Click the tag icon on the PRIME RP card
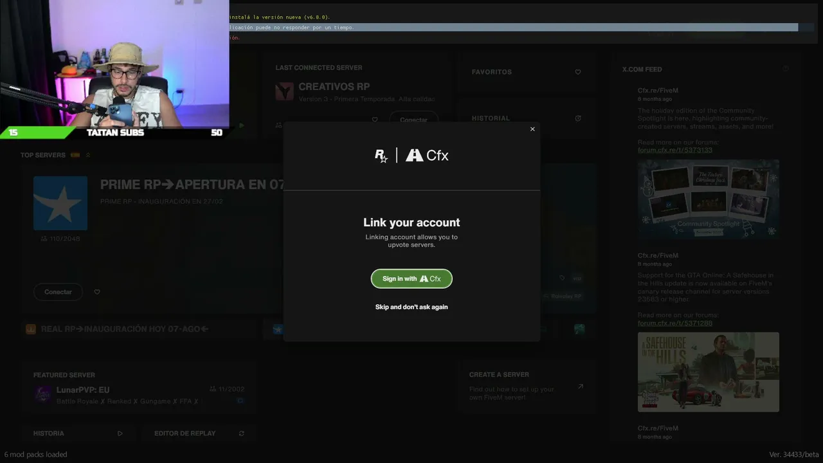The image size is (823, 463). (x=562, y=278)
